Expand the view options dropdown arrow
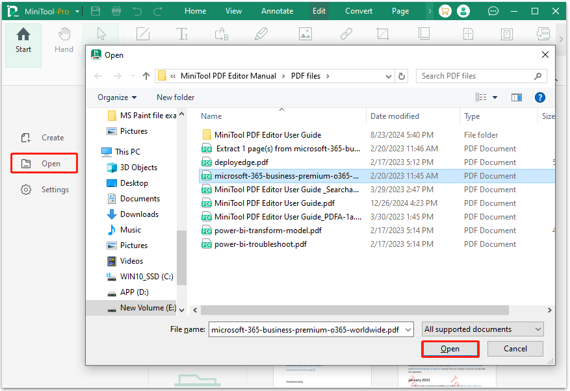570x391 pixels. point(495,97)
